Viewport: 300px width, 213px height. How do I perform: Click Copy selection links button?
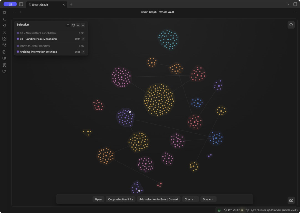(x=121, y=199)
